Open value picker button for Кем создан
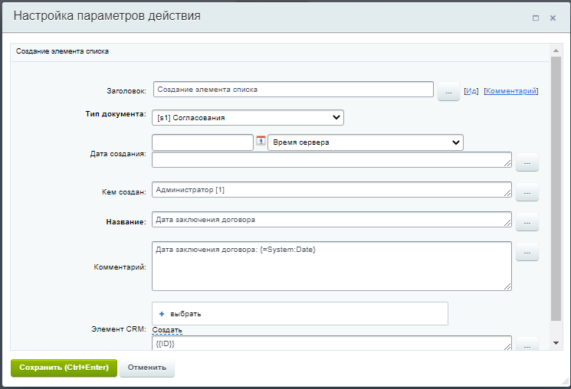571x389 pixels. 527,192
